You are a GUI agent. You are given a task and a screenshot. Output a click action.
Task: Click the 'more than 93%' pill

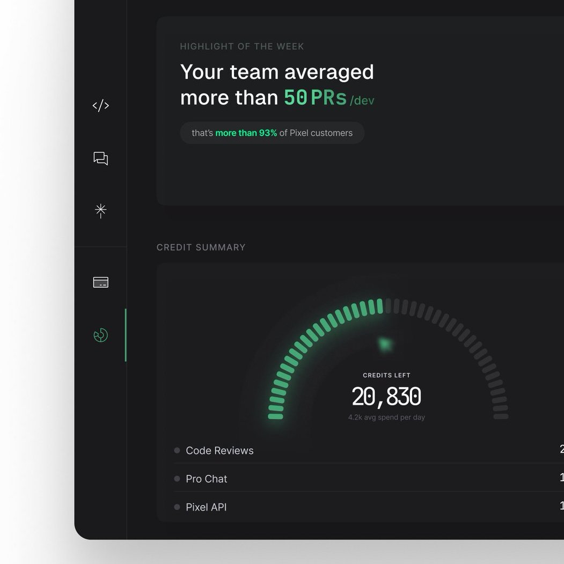click(272, 133)
